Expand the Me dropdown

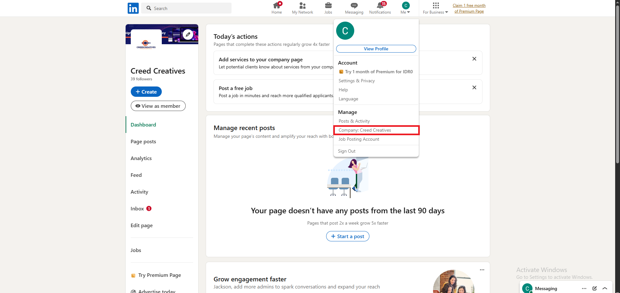pos(405,8)
